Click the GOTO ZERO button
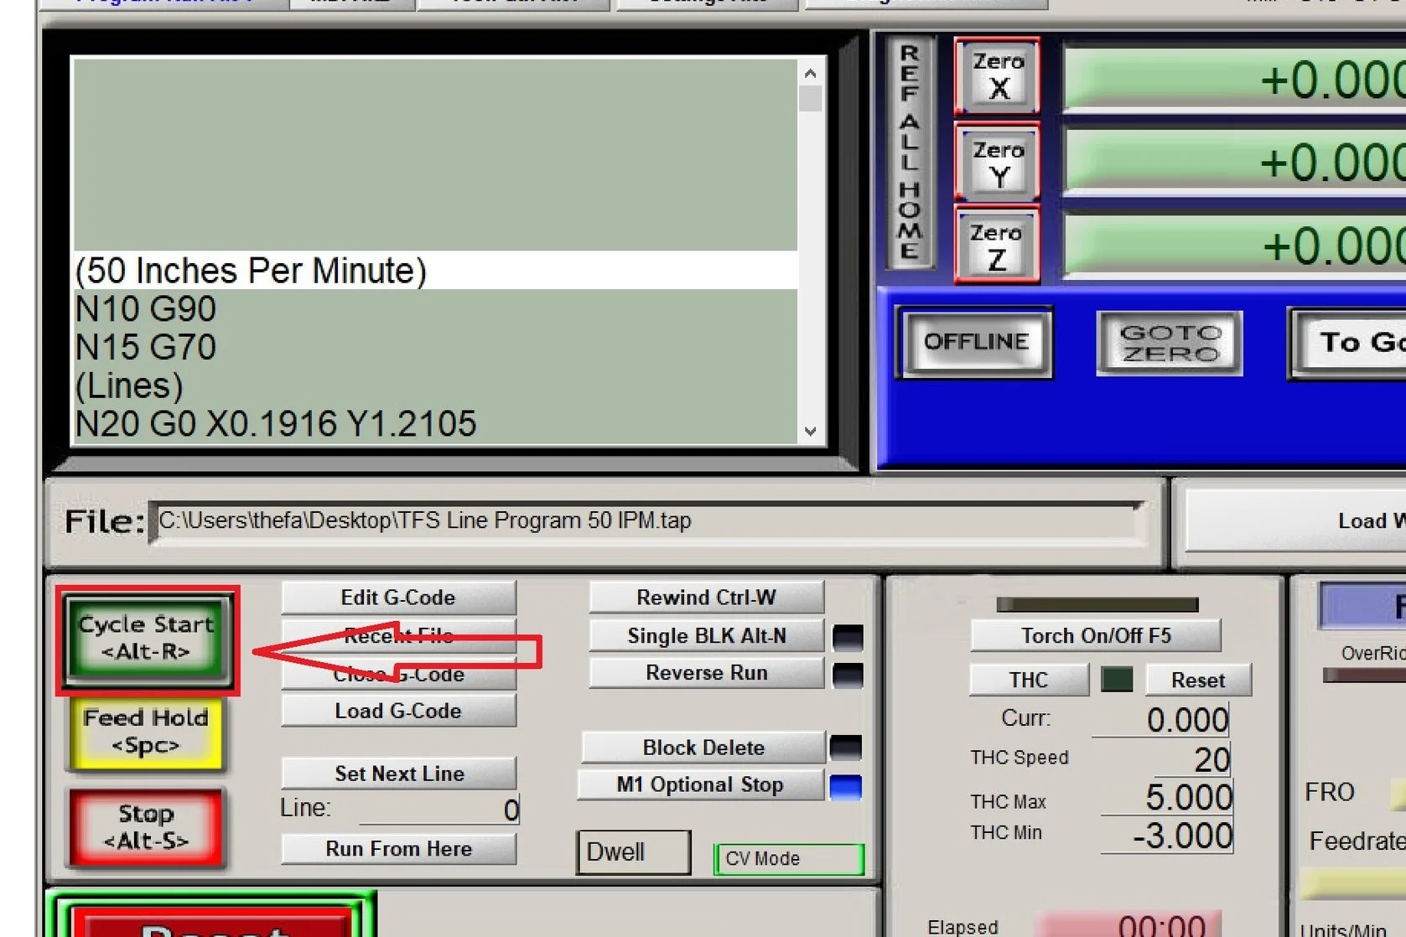1406x937 pixels. (x=1170, y=343)
